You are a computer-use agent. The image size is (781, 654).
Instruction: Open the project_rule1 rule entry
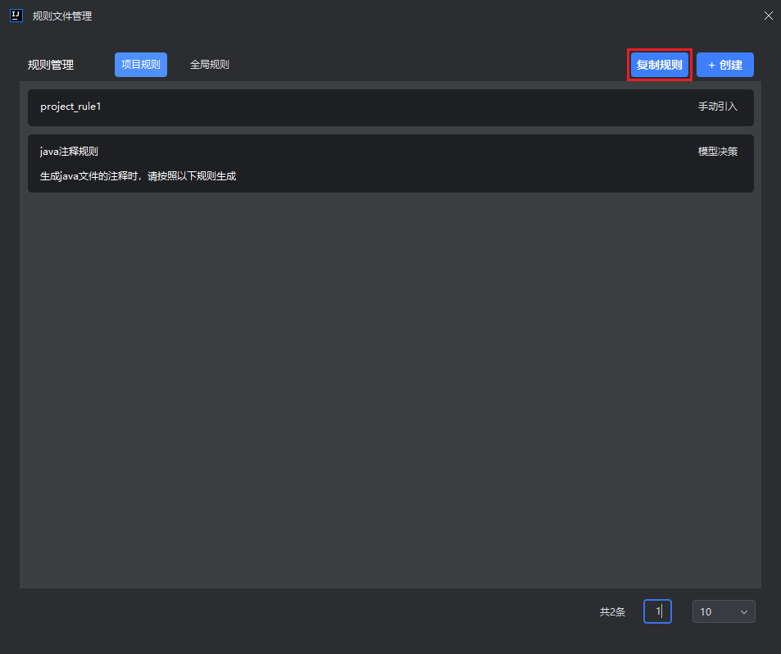click(70, 107)
